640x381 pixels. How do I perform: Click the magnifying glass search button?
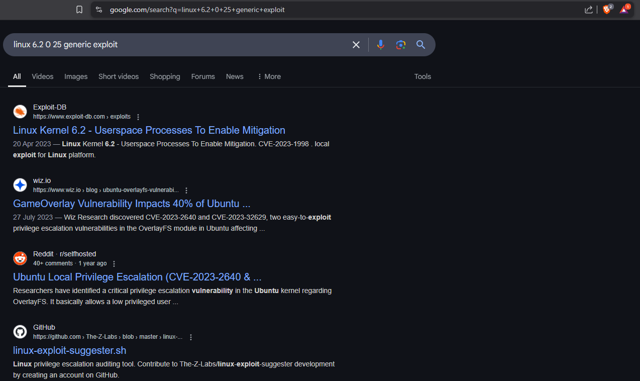(421, 45)
